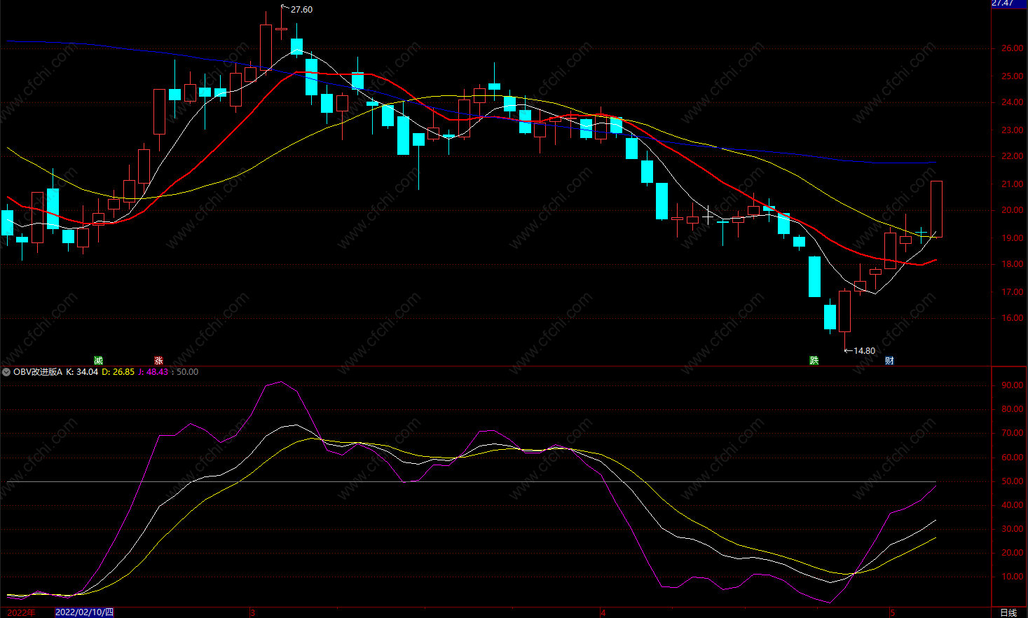
Task: Click the 2022/02/10/四 date label
Action: (x=84, y=612)
